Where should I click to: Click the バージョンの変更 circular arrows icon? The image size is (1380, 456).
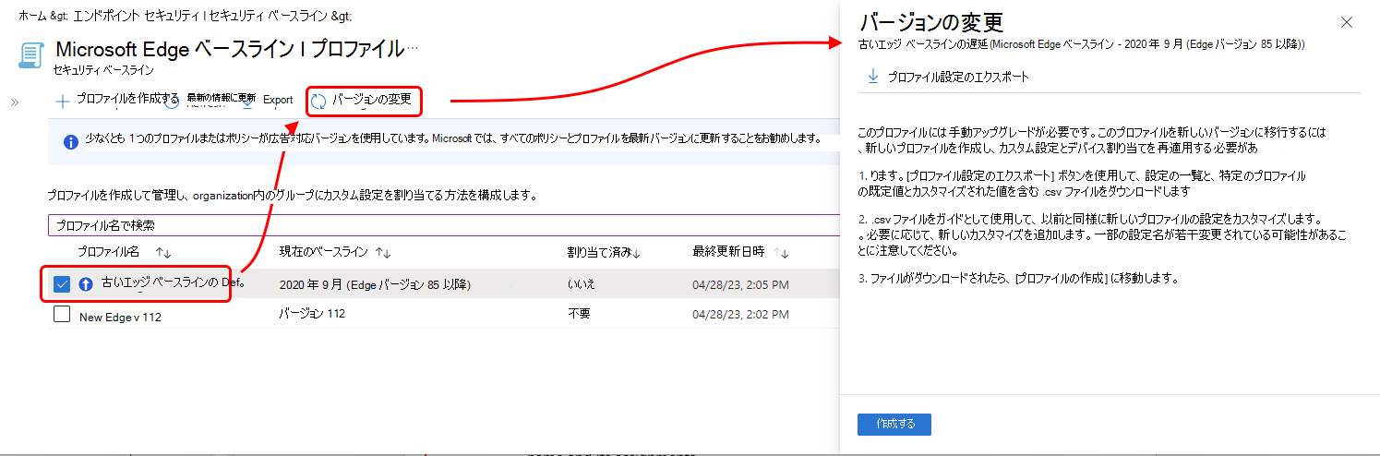click(318, 102)
